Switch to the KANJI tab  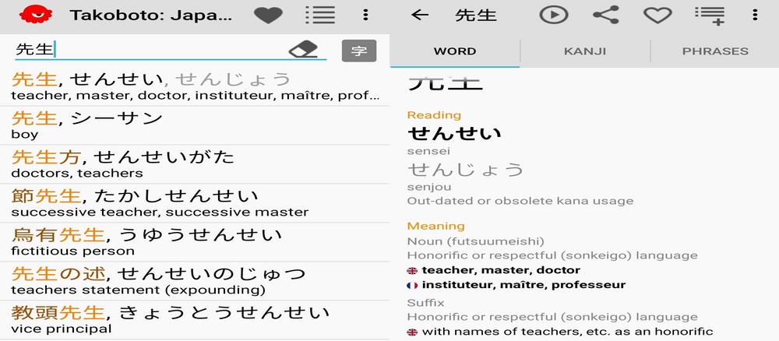pos(584,51)
